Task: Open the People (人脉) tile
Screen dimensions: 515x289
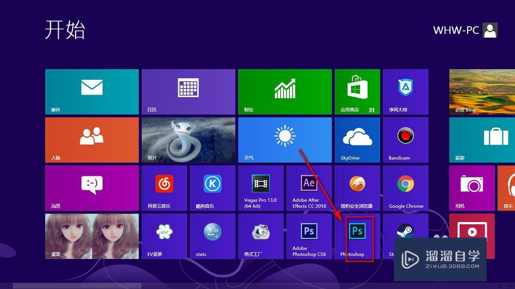Action: [x=92, y=140]
